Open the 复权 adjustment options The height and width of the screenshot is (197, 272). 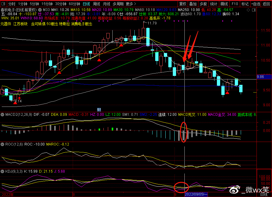(183, 4)
